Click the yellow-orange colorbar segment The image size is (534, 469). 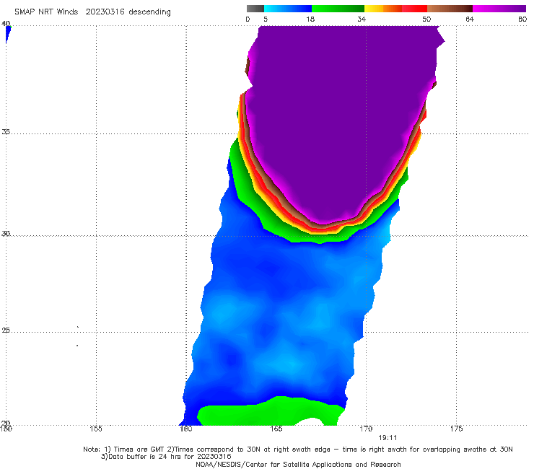pyautogui.click(x=383, y=9)
